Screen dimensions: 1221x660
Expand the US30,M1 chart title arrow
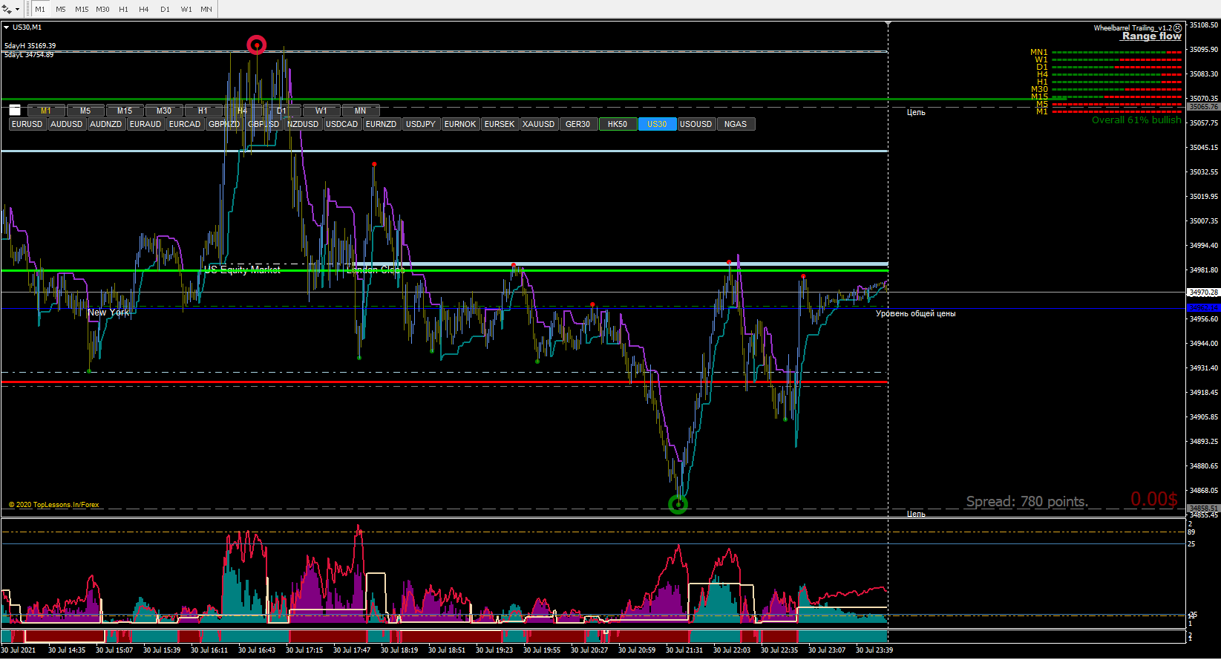tap(6, 27)
